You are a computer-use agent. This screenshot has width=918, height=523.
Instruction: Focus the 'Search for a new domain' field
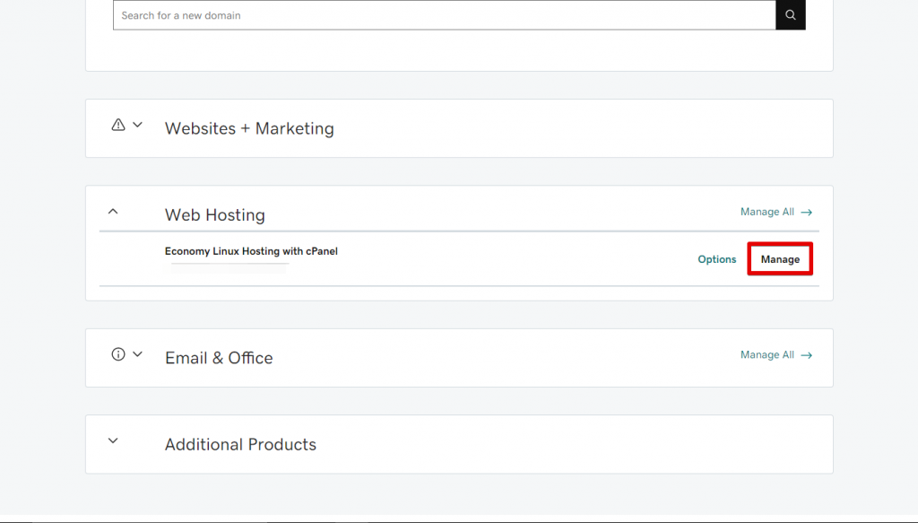click(x=444, y=15)
